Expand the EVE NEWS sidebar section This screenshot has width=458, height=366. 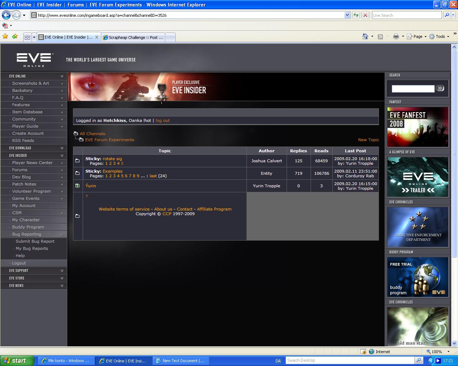[x=62, y=286]
